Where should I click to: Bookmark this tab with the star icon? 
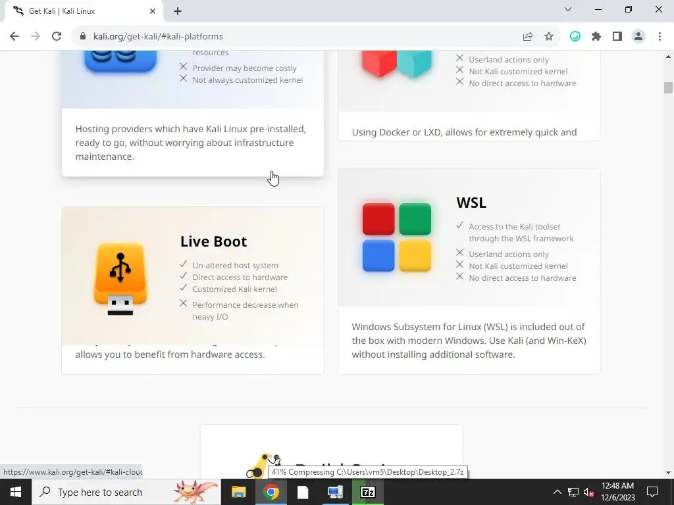point(549,37)
